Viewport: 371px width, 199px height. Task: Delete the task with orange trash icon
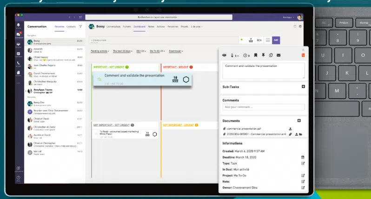pos(303,55)
